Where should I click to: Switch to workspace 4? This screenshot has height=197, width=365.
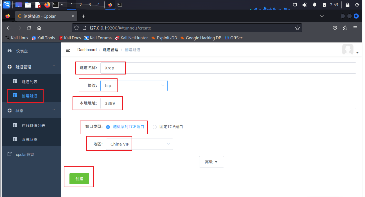[x=98, y=5]
